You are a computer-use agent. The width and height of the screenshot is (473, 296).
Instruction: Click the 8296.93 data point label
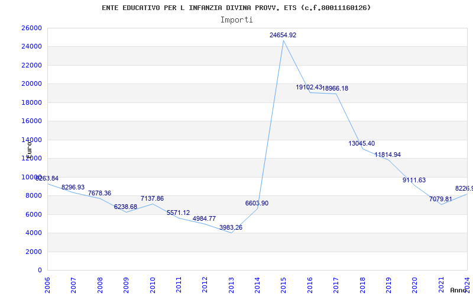[x=73, y=187]
